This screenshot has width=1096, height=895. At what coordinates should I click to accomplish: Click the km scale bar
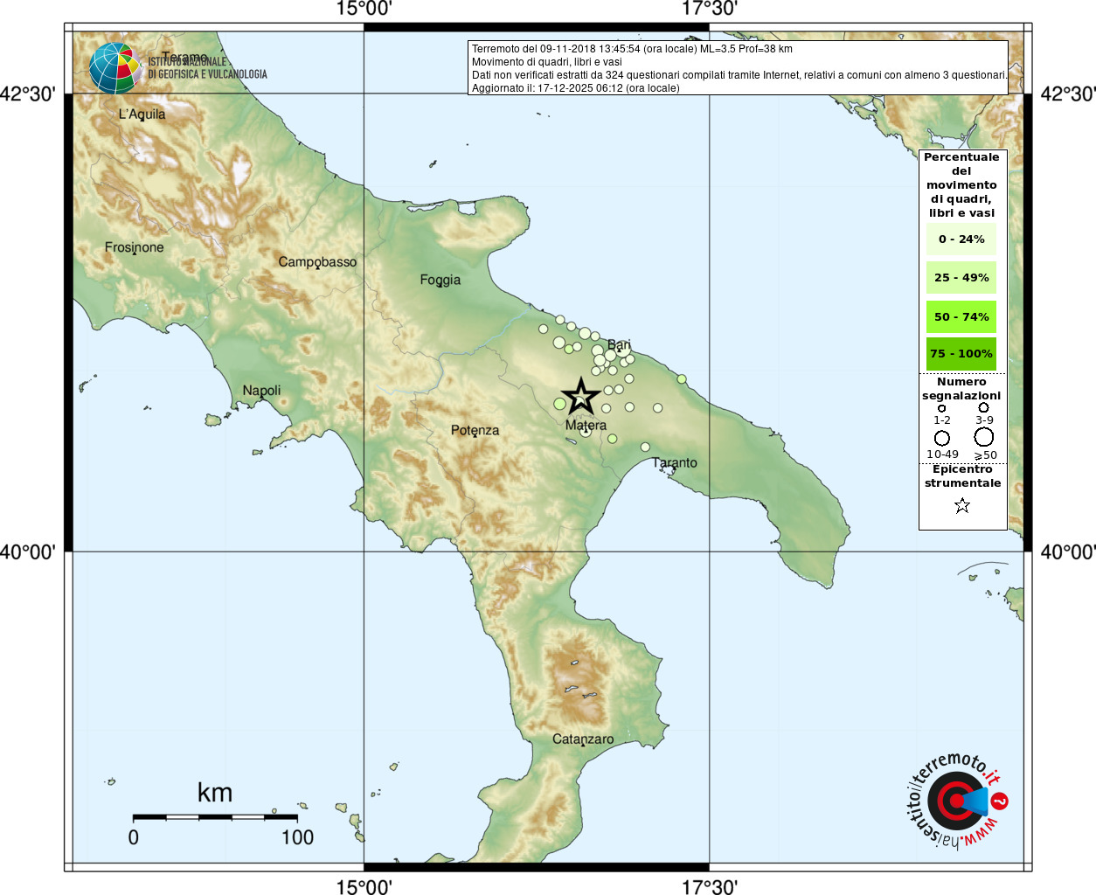pyautogui.click(x=215, y=817)
